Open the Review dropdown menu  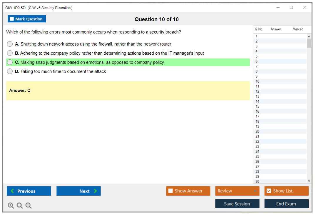(237, 191)
